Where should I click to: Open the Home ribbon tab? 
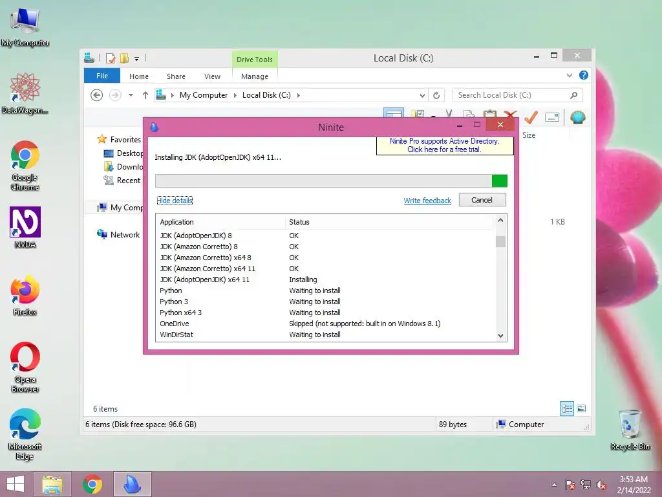click(139, 76)
